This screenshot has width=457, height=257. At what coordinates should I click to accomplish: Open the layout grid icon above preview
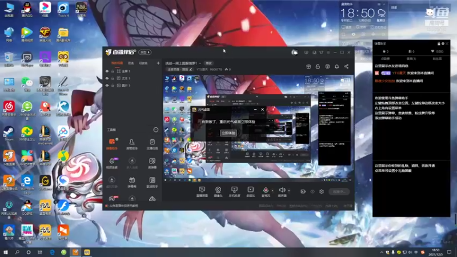pos(327,66)
